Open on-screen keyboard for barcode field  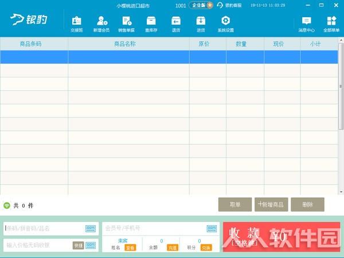pos(91,229)
